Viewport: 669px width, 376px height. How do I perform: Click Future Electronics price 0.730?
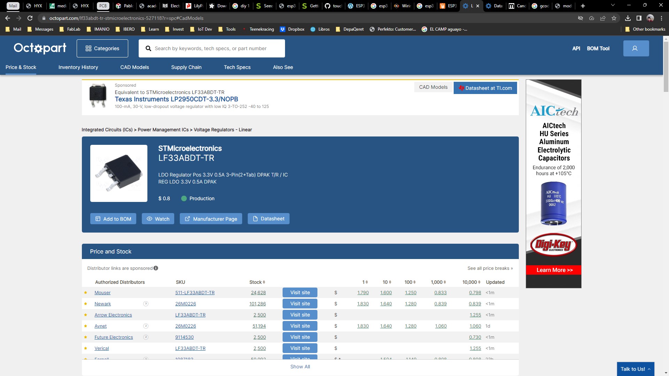pos(475,337)
